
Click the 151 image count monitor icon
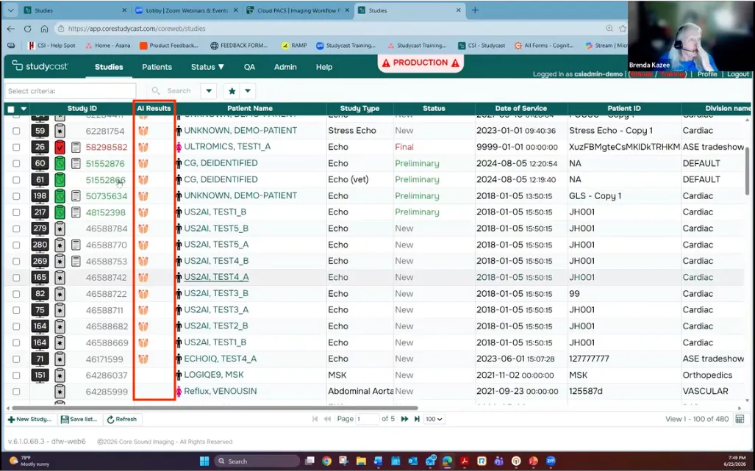[x=40, y=375]
